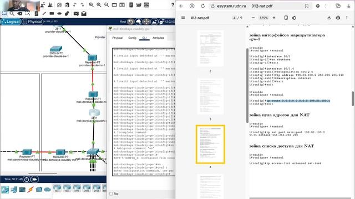Select the Network Devices category icon
Image resolution: width=355 pixels, height=199 pixels.
5,189
